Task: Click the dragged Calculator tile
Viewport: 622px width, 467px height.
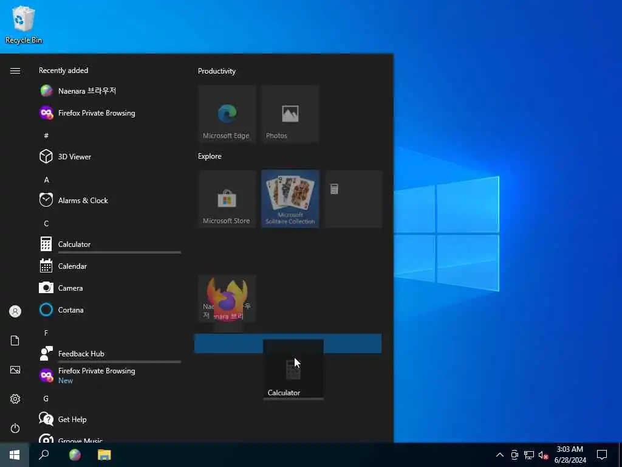Action: pyautogui.click(x=293, y=369)
